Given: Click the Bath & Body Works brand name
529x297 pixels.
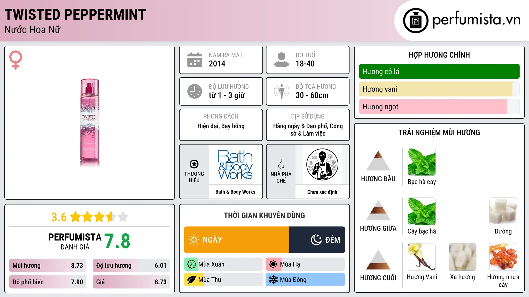Looking at the screenshot, I should 235,192.
